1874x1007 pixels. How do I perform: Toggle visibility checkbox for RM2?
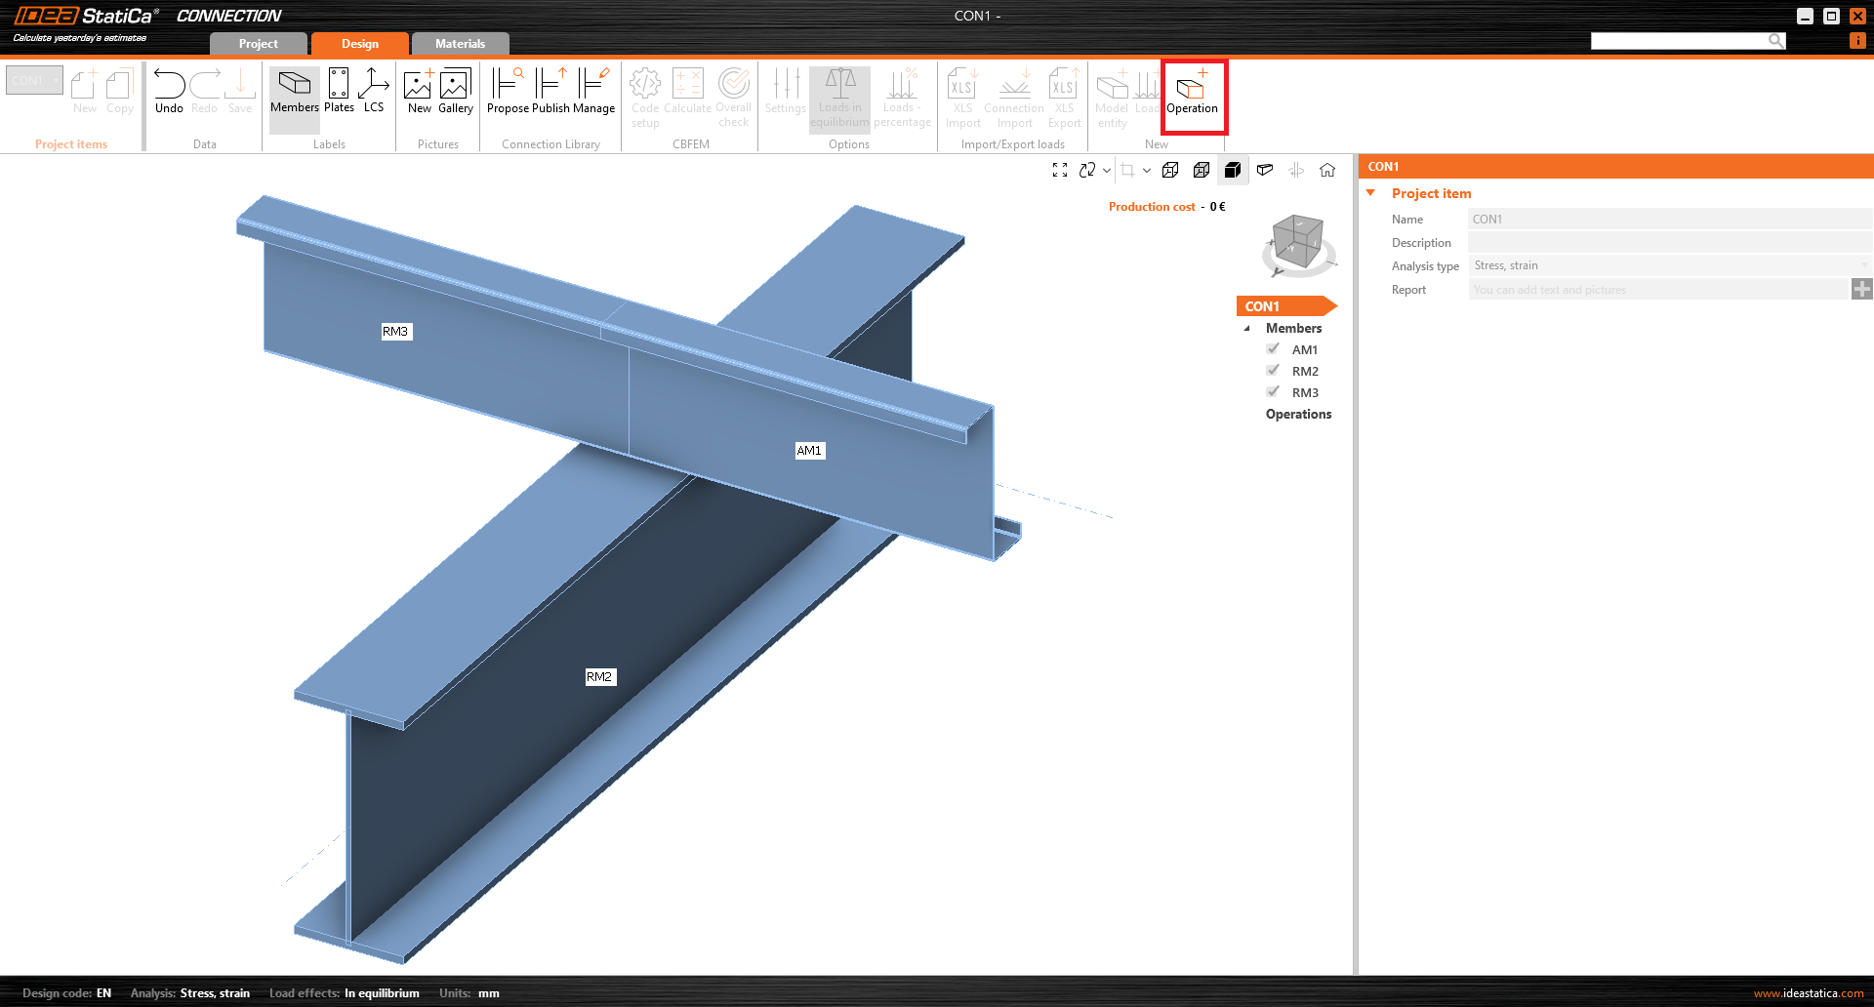click(1273, 371)
